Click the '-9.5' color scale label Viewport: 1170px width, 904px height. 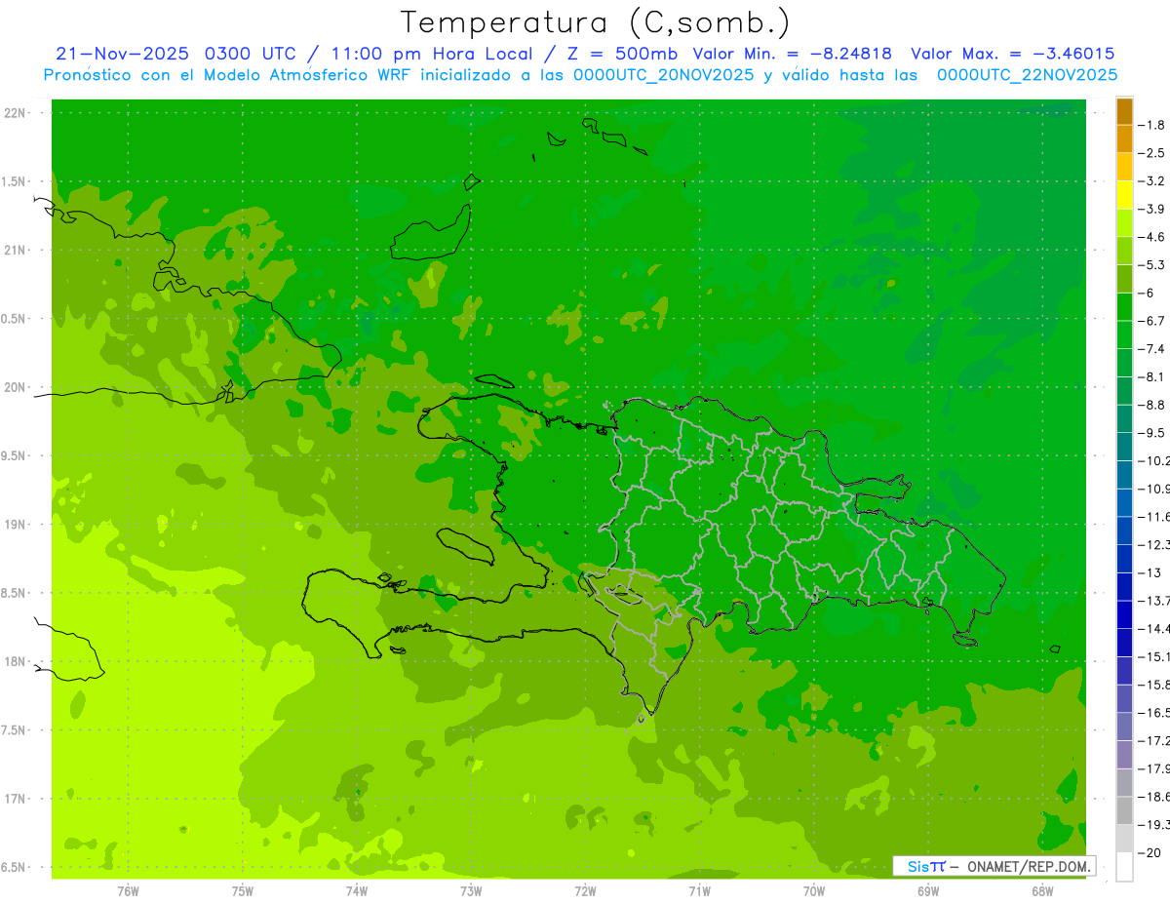tap(1151, 433)
